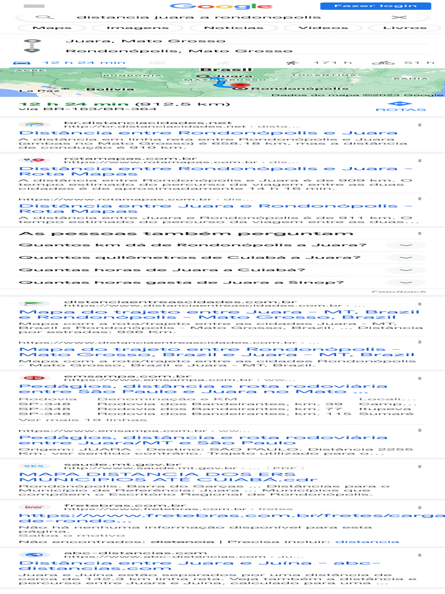The height and width of the screenshot is (594, 445).
Task: Click the distanciaentreascidades.com.br flag favicon
Action: [34, 303]
